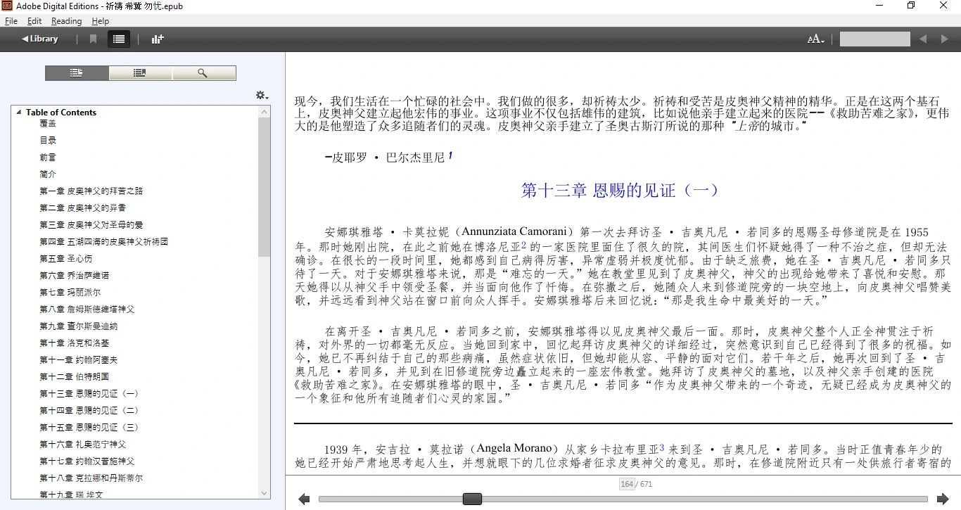
Task: Follow footnote link 1 after 巴尔杰里尼
Action: (x=450, y=155)
